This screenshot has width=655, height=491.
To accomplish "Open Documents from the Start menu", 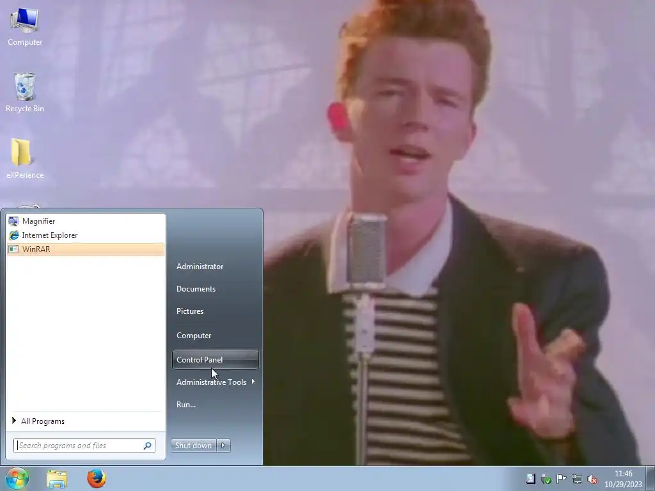I will (x=215, y=289).
